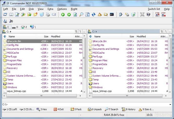Click the left panel horizontal scrollbar

(42, 96)
